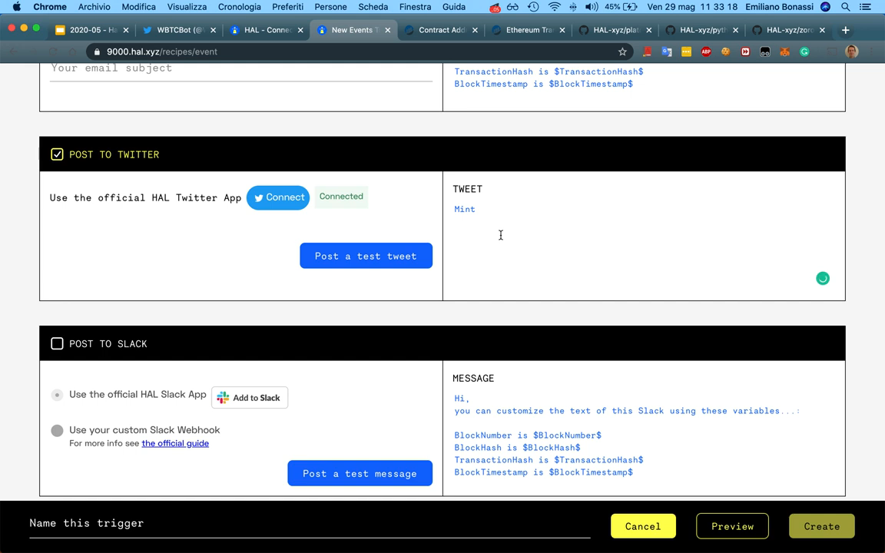
Task: Open the Notification Center list icon
Action: pyautogui.click(x=865, y=7)
